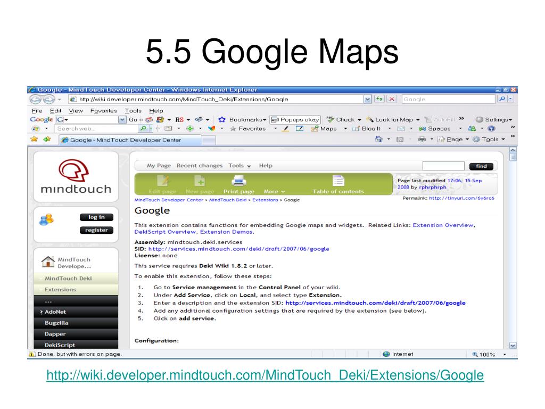This screenshot has height=409, width=545.
Task: Click the Favorites Center yellow star icon
Action: (x=34, y=139)
